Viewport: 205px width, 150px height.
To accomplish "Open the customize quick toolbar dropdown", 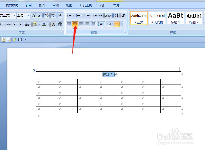I will [26, 39].
